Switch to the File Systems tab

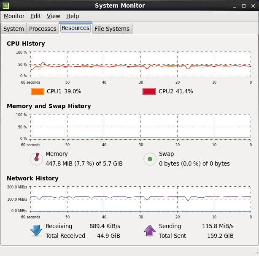(112, 29)
